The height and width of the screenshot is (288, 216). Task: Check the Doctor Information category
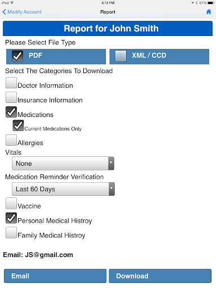click(x=11, y=83)
